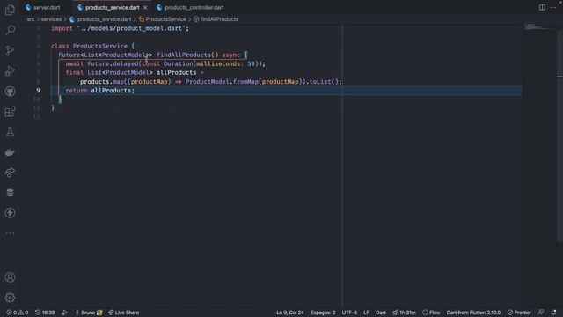Open the Manage settings gear
Image resolution: width=563 pixels, height=317 pixels.
click(10, 298)
